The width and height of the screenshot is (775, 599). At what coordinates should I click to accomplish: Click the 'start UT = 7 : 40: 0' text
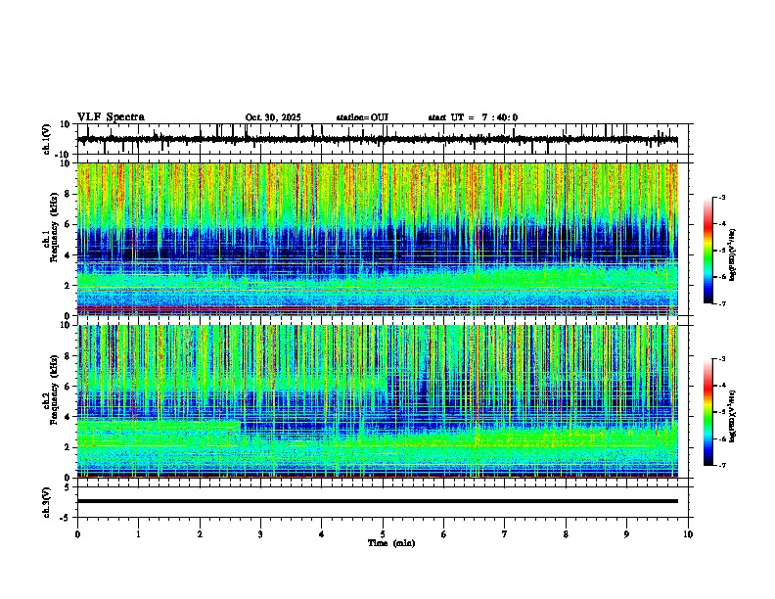[473, 117]
